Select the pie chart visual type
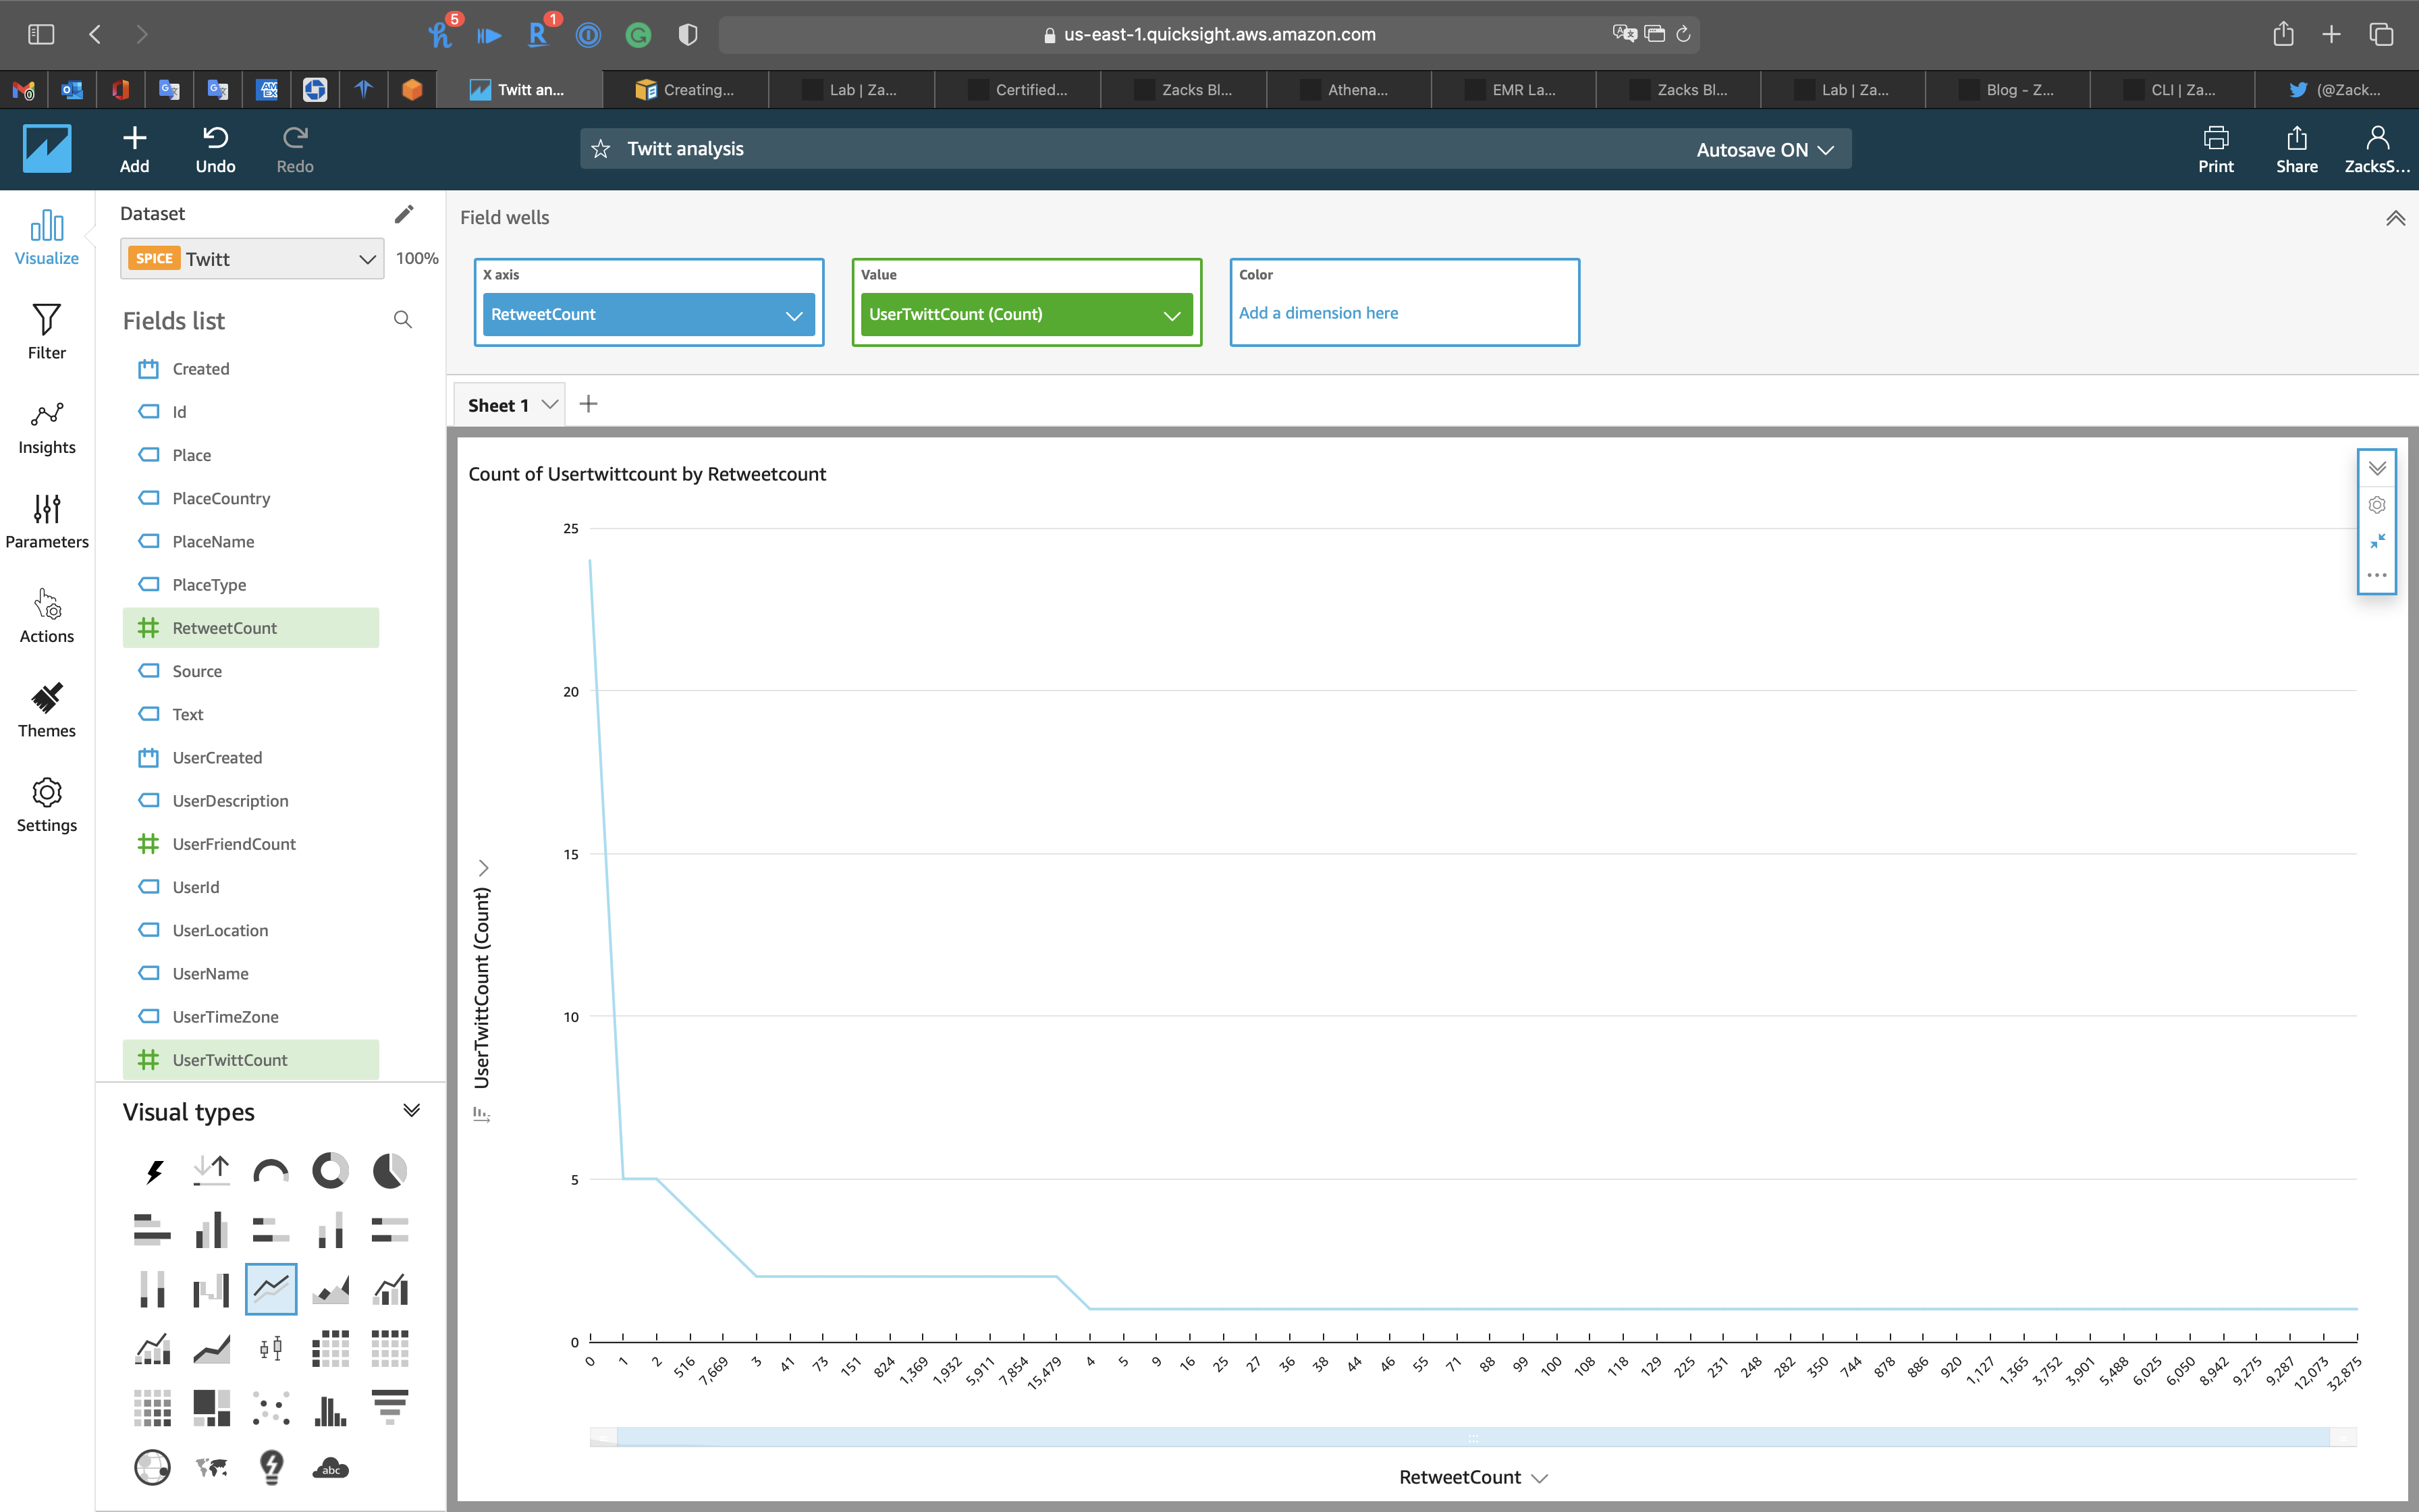 click(390, 1170)
